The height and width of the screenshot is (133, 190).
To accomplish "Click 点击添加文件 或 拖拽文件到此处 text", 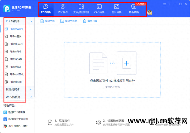I will [x=112, y=81].
